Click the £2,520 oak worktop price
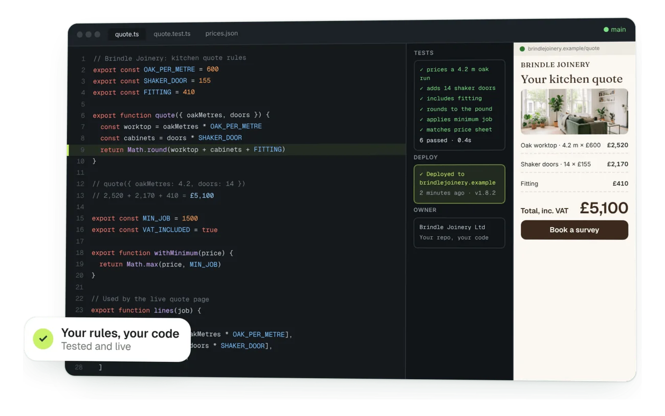 point(617,145)
